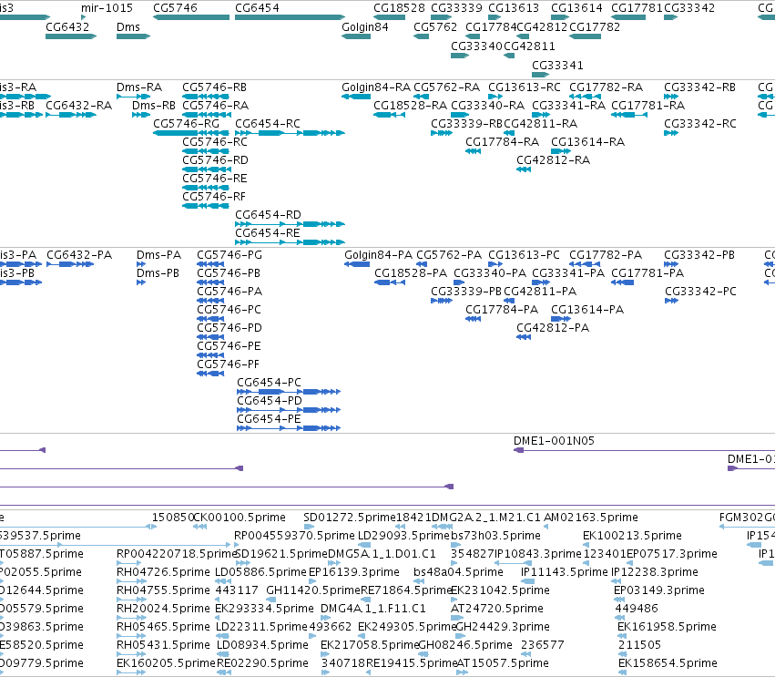Select protein Dms-PB
Screen dimensions: 775x677
[141, 282]
